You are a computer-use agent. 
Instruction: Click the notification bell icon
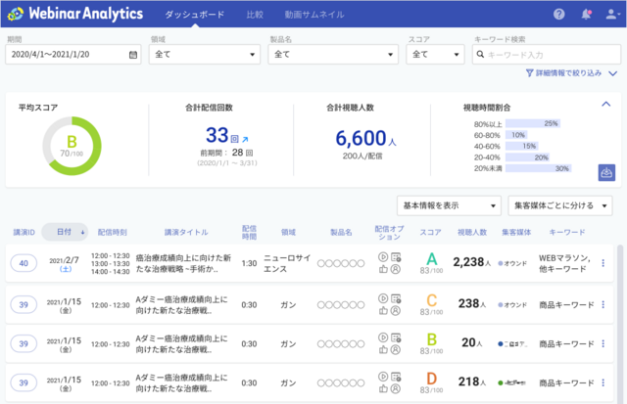tap(586, 15)
